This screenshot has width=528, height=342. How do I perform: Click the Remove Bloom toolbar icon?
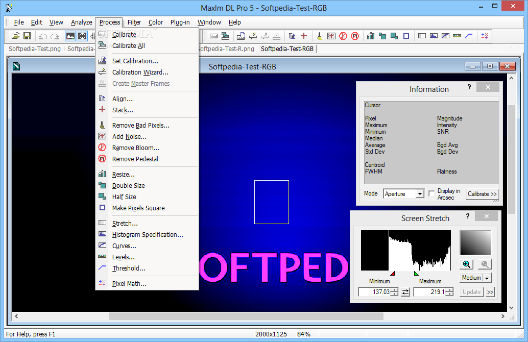[x=343, y=36]
